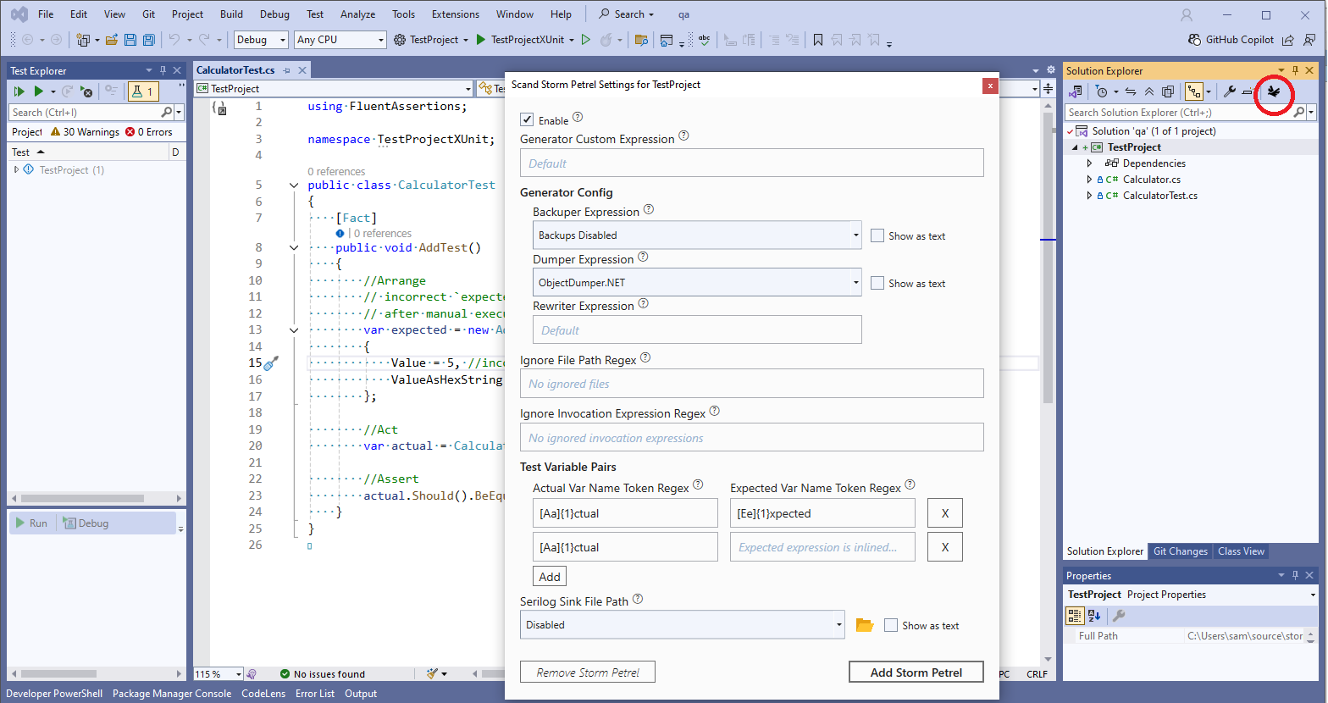Click Collapse All icon in Solution Explorer
This screenshot has height=703, width=1328.
pyautogui.click(x=1149, y=91)
